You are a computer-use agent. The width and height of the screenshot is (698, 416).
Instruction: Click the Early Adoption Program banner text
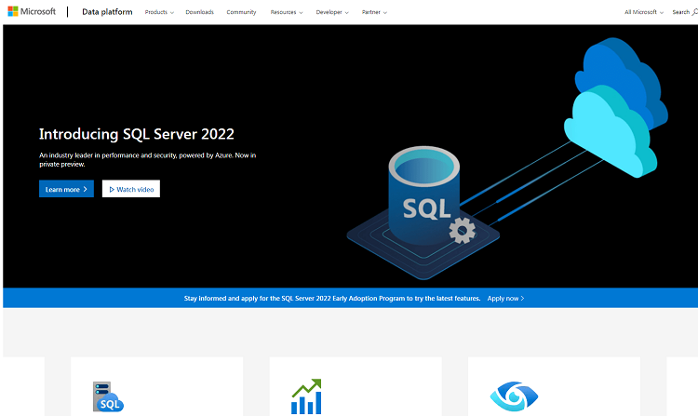point(332,299)
